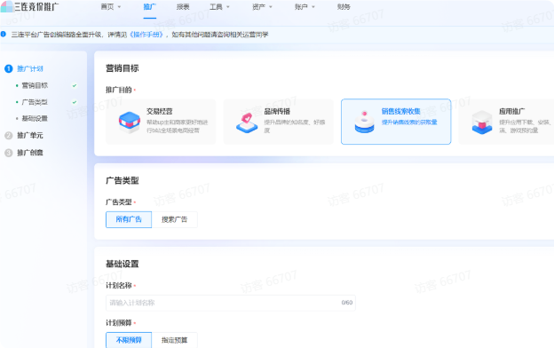Image resolution: width=554 pixels, height=348 pixels.
Task: Open the 推广 tab
Action: pyautogui.click(x=150, y=7)
